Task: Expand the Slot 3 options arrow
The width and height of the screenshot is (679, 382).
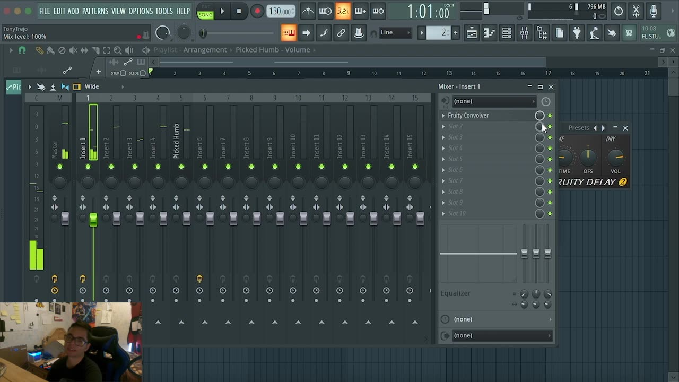Action: click(x=443, y=137)
